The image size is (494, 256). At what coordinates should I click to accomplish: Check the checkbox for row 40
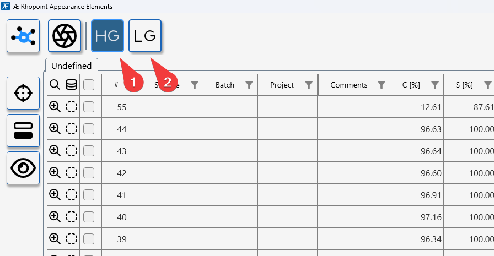pyautogui.click(x=89, y=217)
